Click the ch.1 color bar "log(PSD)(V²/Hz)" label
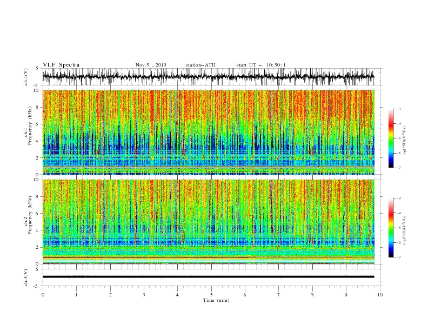Image resolution: width=428 pixels, height=331 pixels. tap(405, 141)
